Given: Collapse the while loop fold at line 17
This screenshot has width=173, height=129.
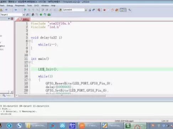Looking at the screenshot, I should (30, 80).
